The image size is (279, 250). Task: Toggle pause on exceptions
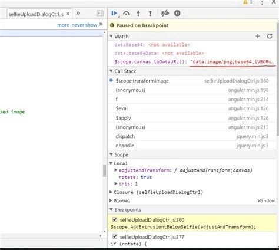(x=177, y=13)
